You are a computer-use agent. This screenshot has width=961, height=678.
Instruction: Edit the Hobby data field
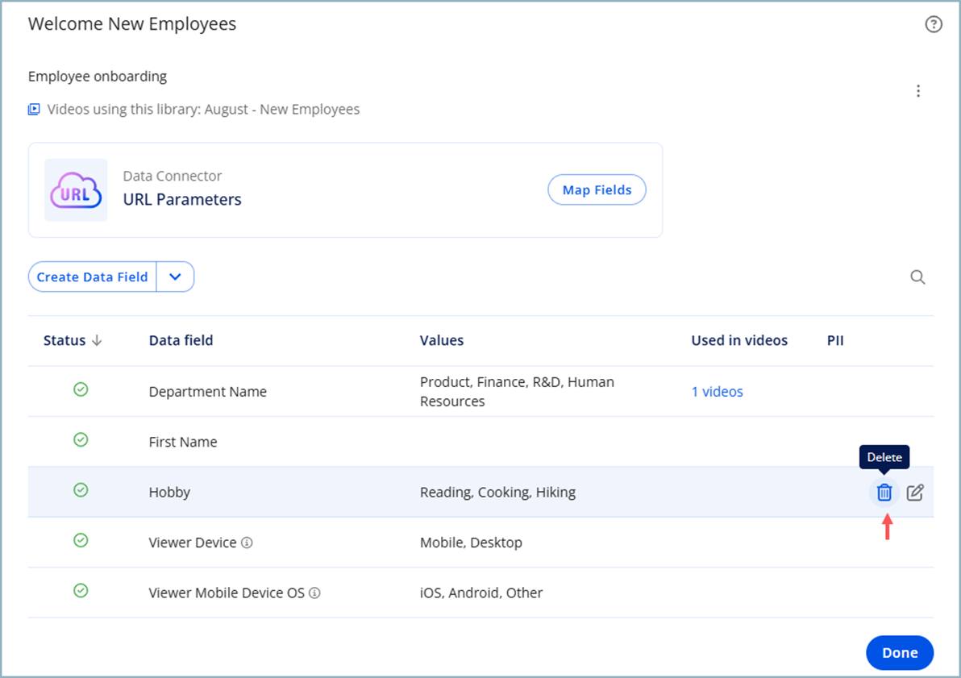click(914, 493)
